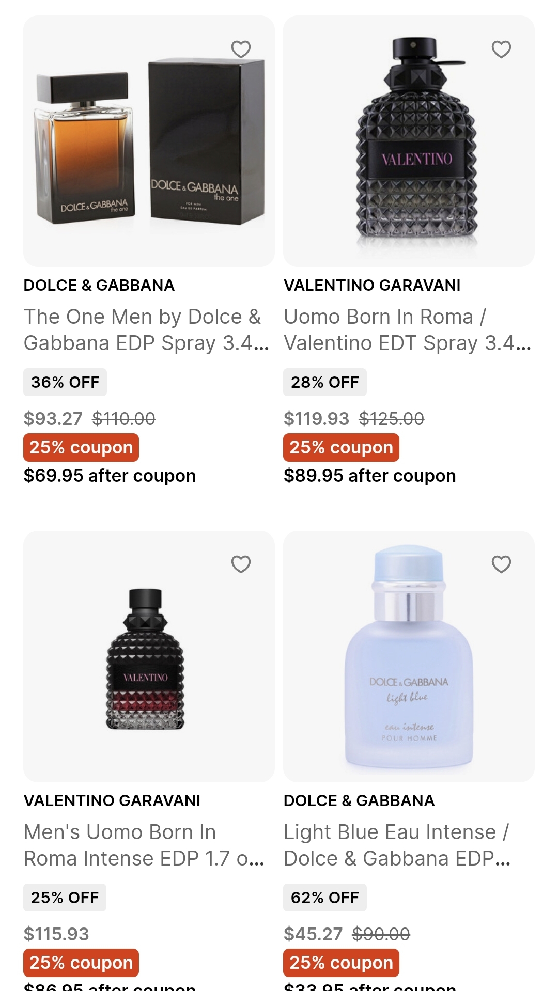Open Uomo Born In Roma EDT Spray title
The image size is (558, 991).
coord(407,330)
